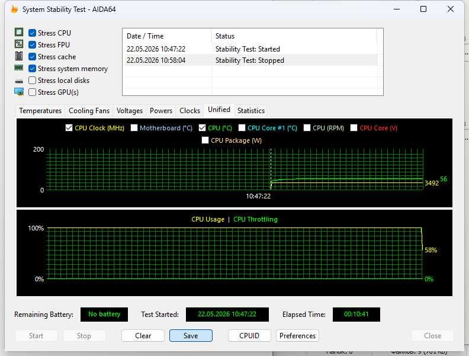Show CPU (RPM) on the graph
Viewport: 469px width, 356px height.
pyautogui.click(x=307, y=128)
